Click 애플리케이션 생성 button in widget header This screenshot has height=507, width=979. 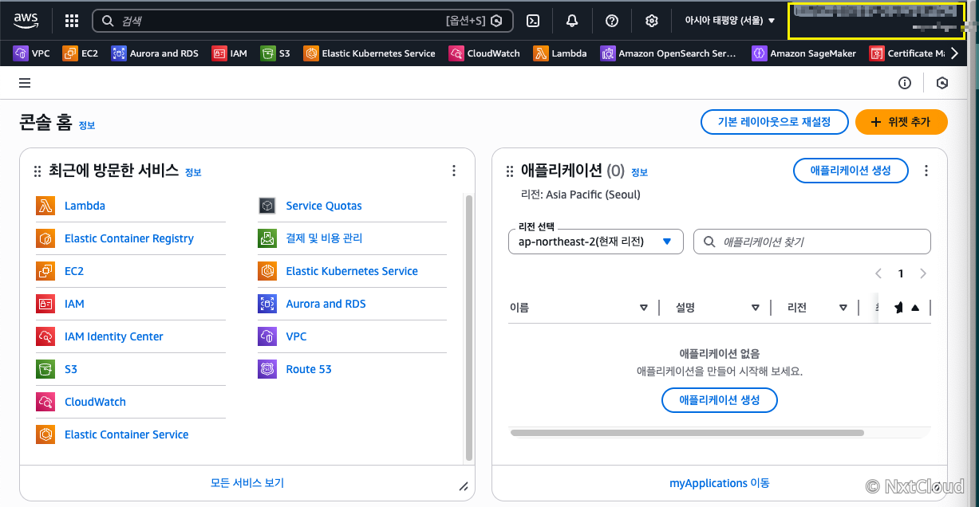tap(851, 171)
